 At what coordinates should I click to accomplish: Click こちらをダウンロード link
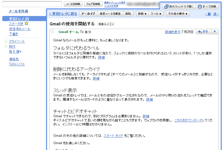188,120
